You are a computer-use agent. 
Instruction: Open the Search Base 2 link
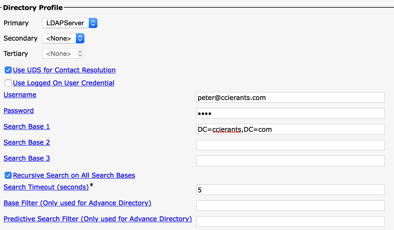(x=27, y=142)
